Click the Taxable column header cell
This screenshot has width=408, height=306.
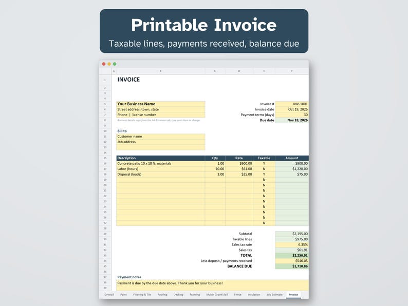tap(264, 158)
